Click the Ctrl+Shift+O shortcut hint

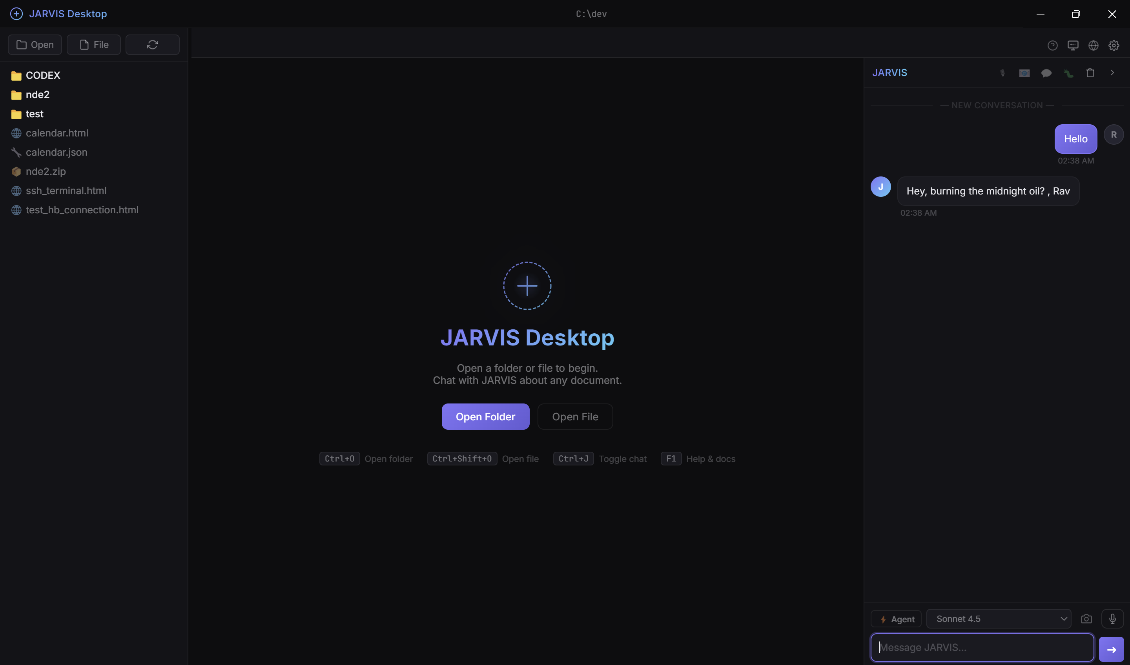[462, 459]
